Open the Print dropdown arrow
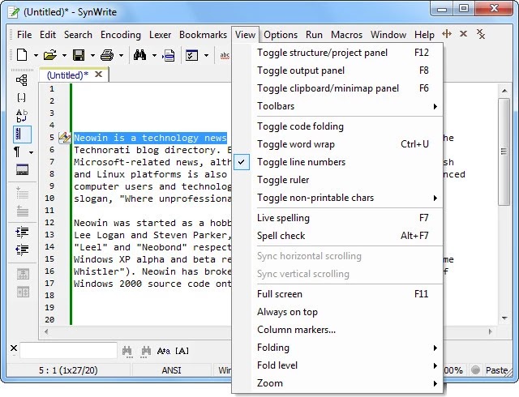 pyautogui.click(x=121, y=56)
